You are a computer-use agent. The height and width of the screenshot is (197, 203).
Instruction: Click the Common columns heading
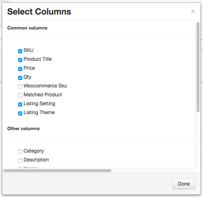coord(27,28)
